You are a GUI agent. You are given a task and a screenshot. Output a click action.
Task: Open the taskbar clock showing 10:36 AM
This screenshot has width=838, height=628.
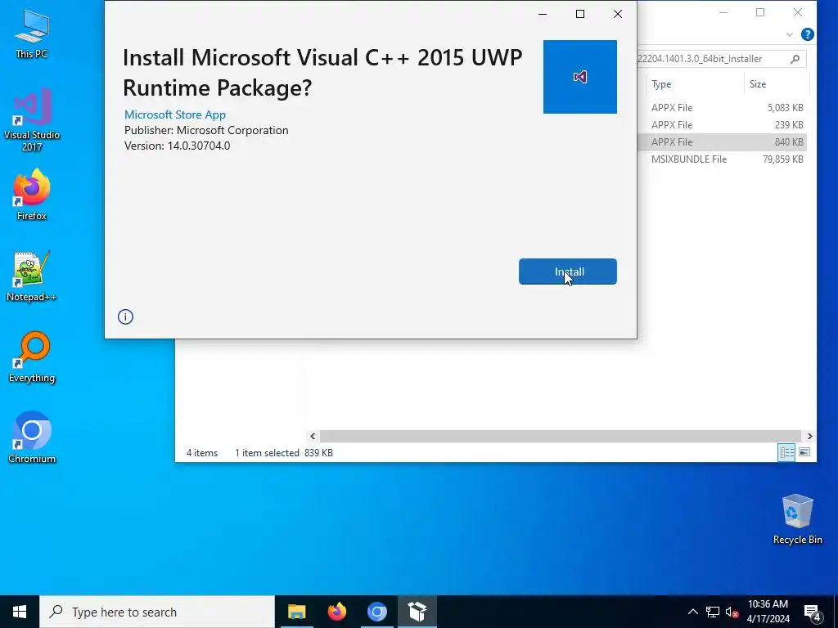tap(768, 612)
